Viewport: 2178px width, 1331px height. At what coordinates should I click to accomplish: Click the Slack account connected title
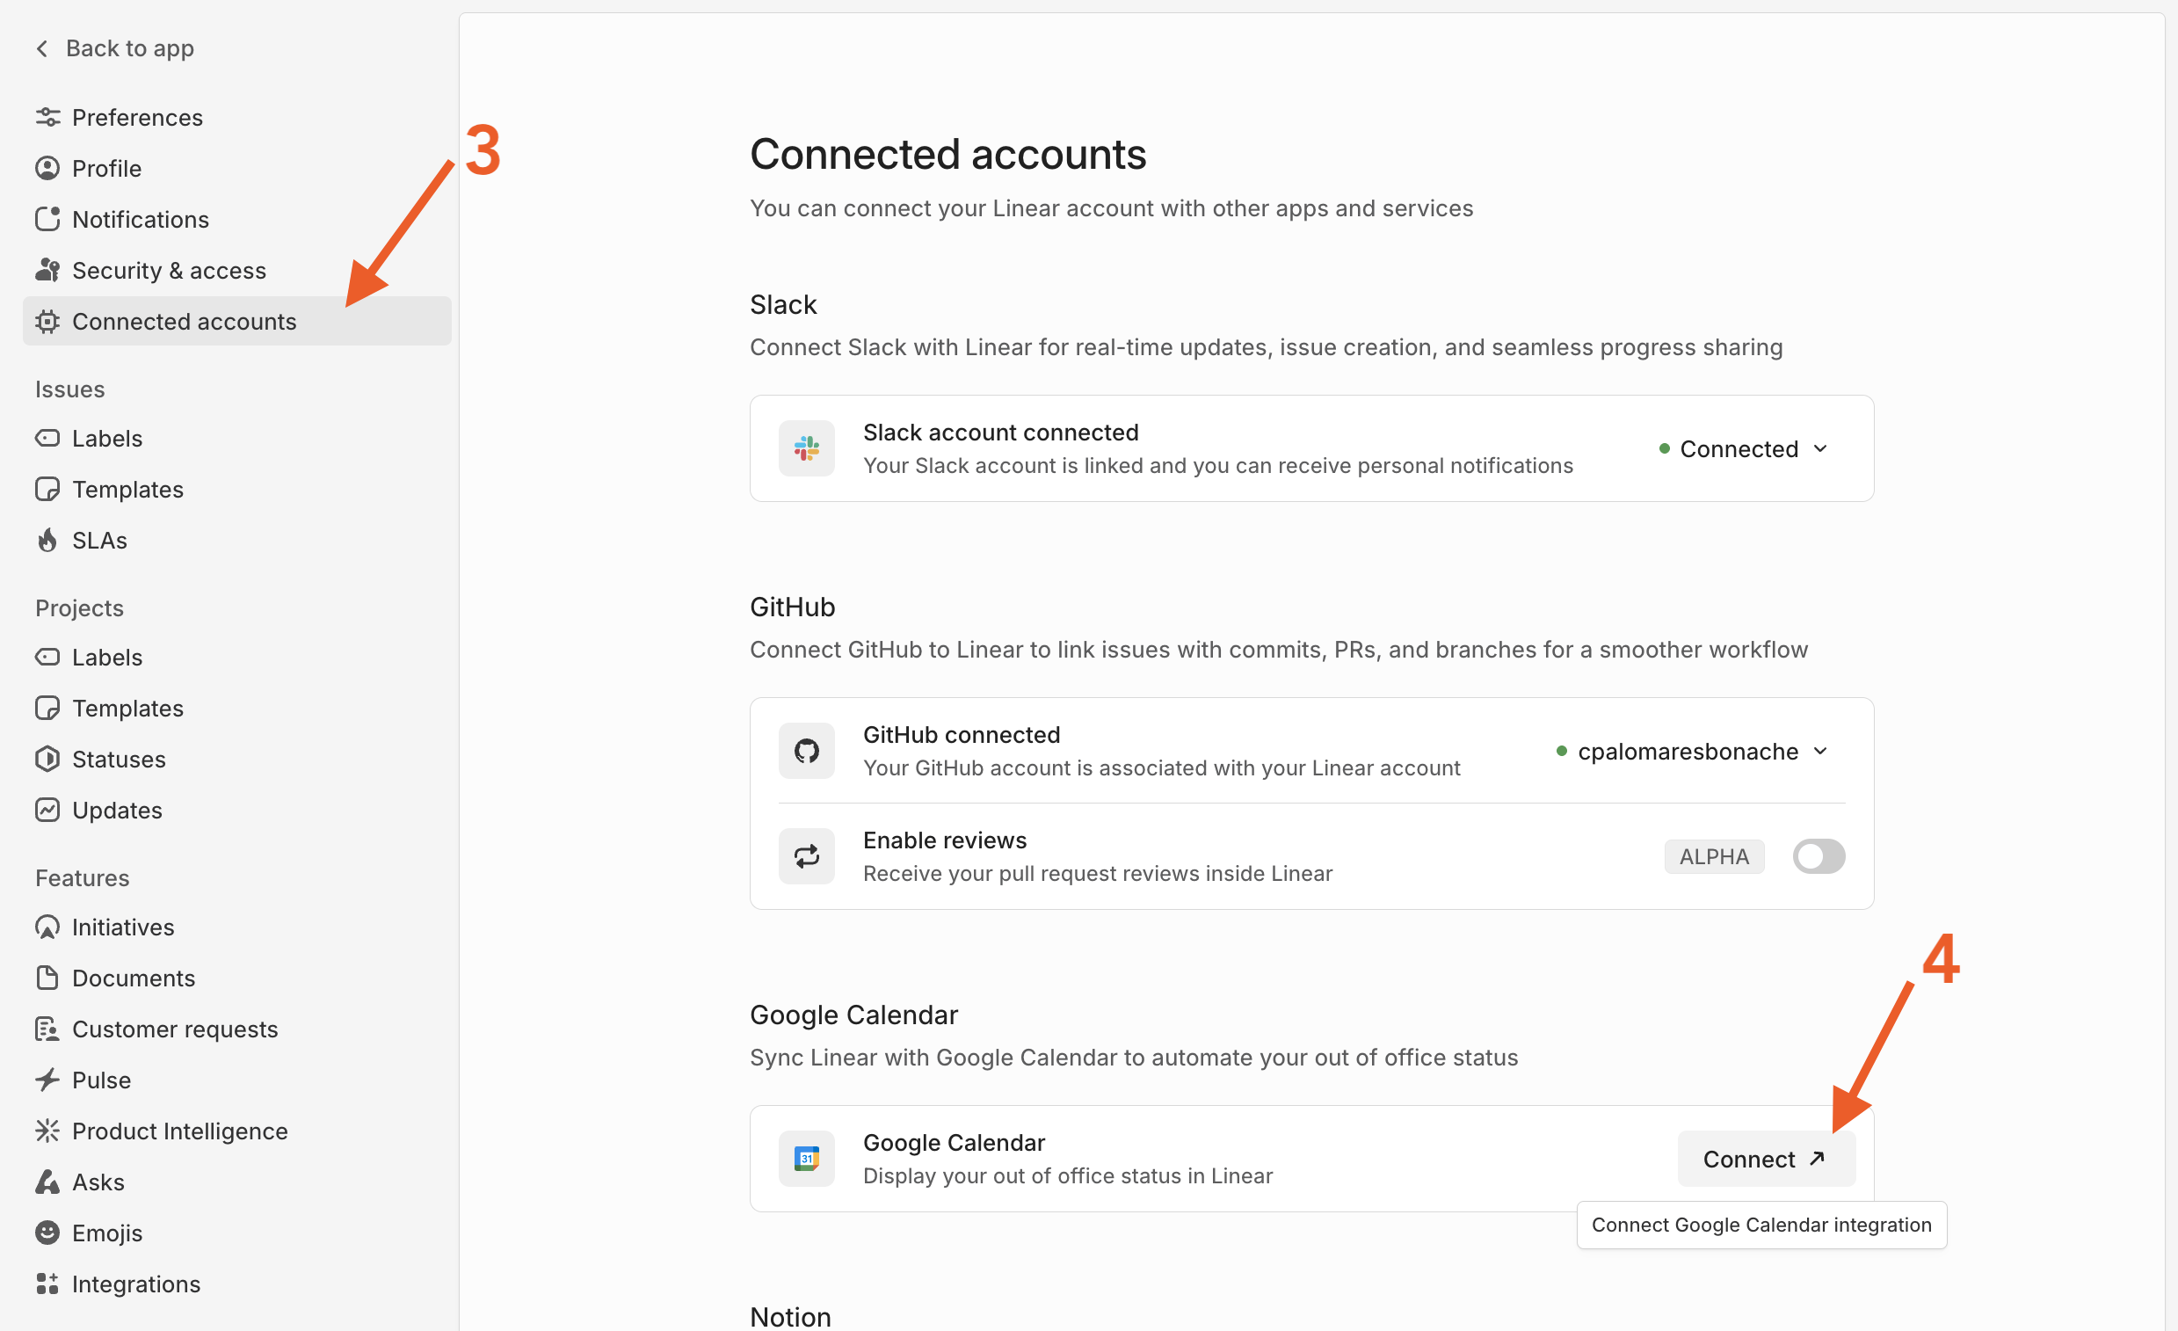tap(1000, 433)
